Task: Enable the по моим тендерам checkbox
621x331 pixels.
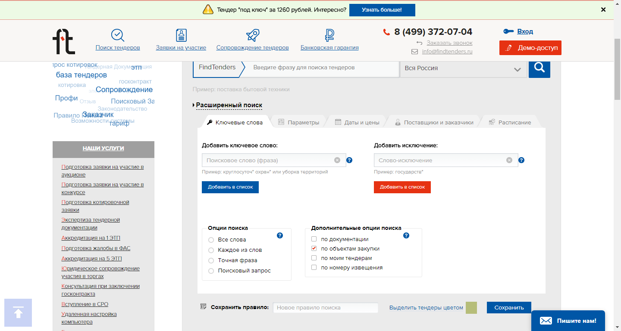Action: (x=314, y=258)
